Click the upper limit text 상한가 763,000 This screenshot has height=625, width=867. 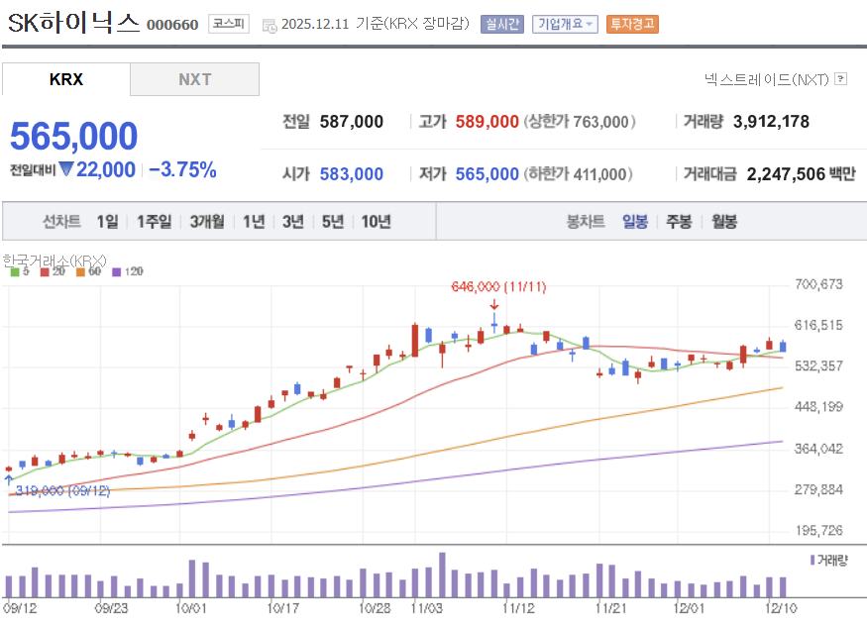[x=580, y=122]
